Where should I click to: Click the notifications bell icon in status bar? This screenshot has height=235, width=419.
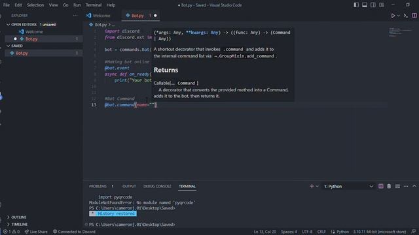[x=413, y=232]
